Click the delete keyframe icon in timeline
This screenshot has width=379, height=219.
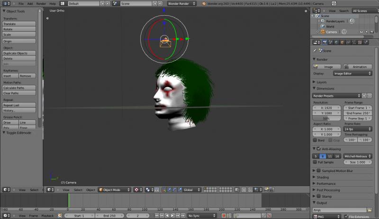click(269, 216)
